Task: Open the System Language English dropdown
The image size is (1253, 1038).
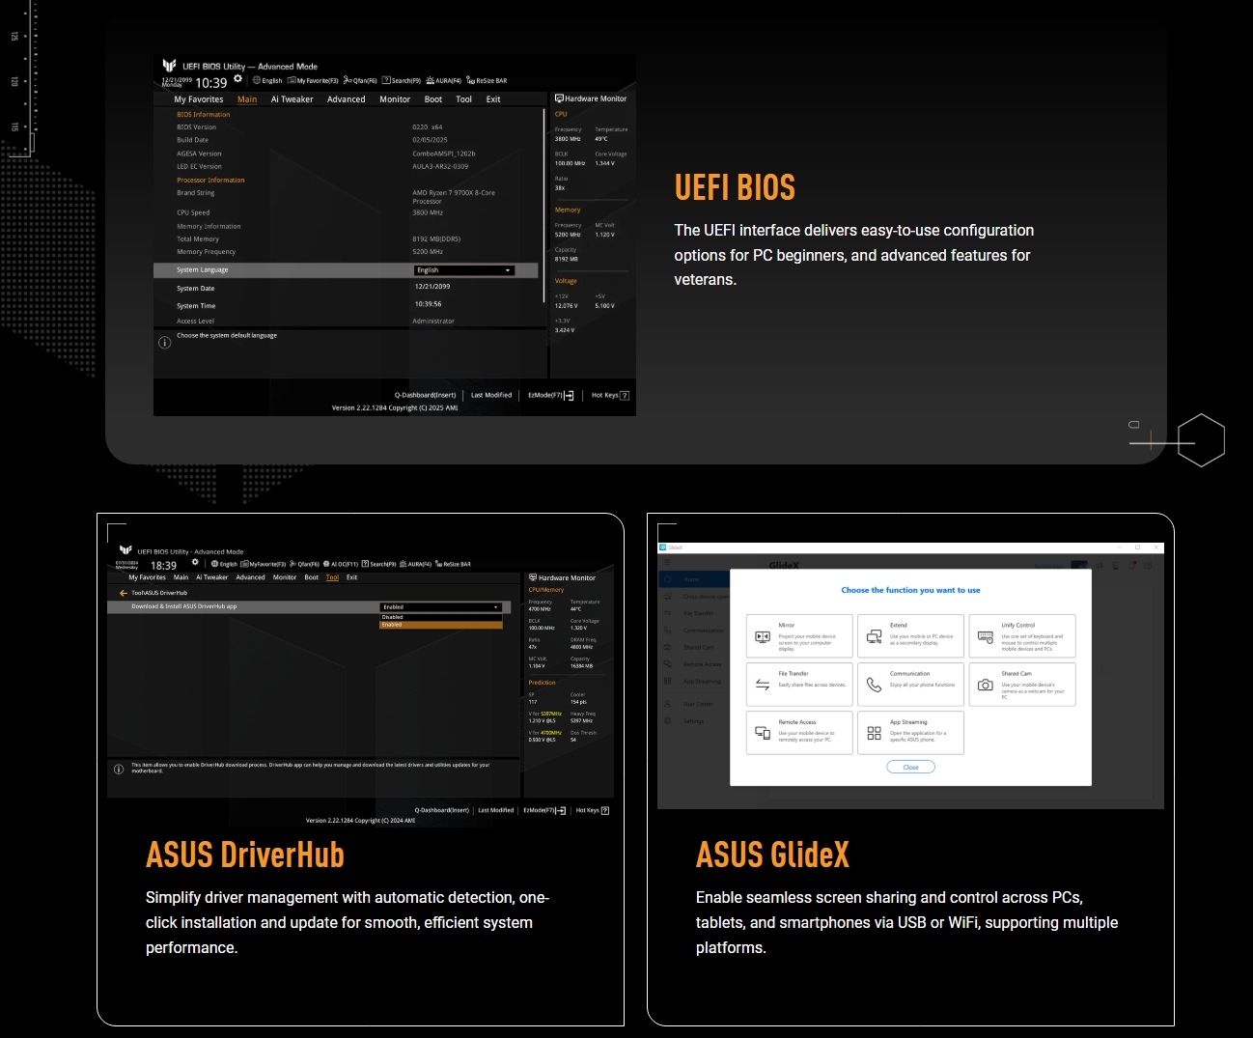Action: pyautogui.click(x=464, y=270)
